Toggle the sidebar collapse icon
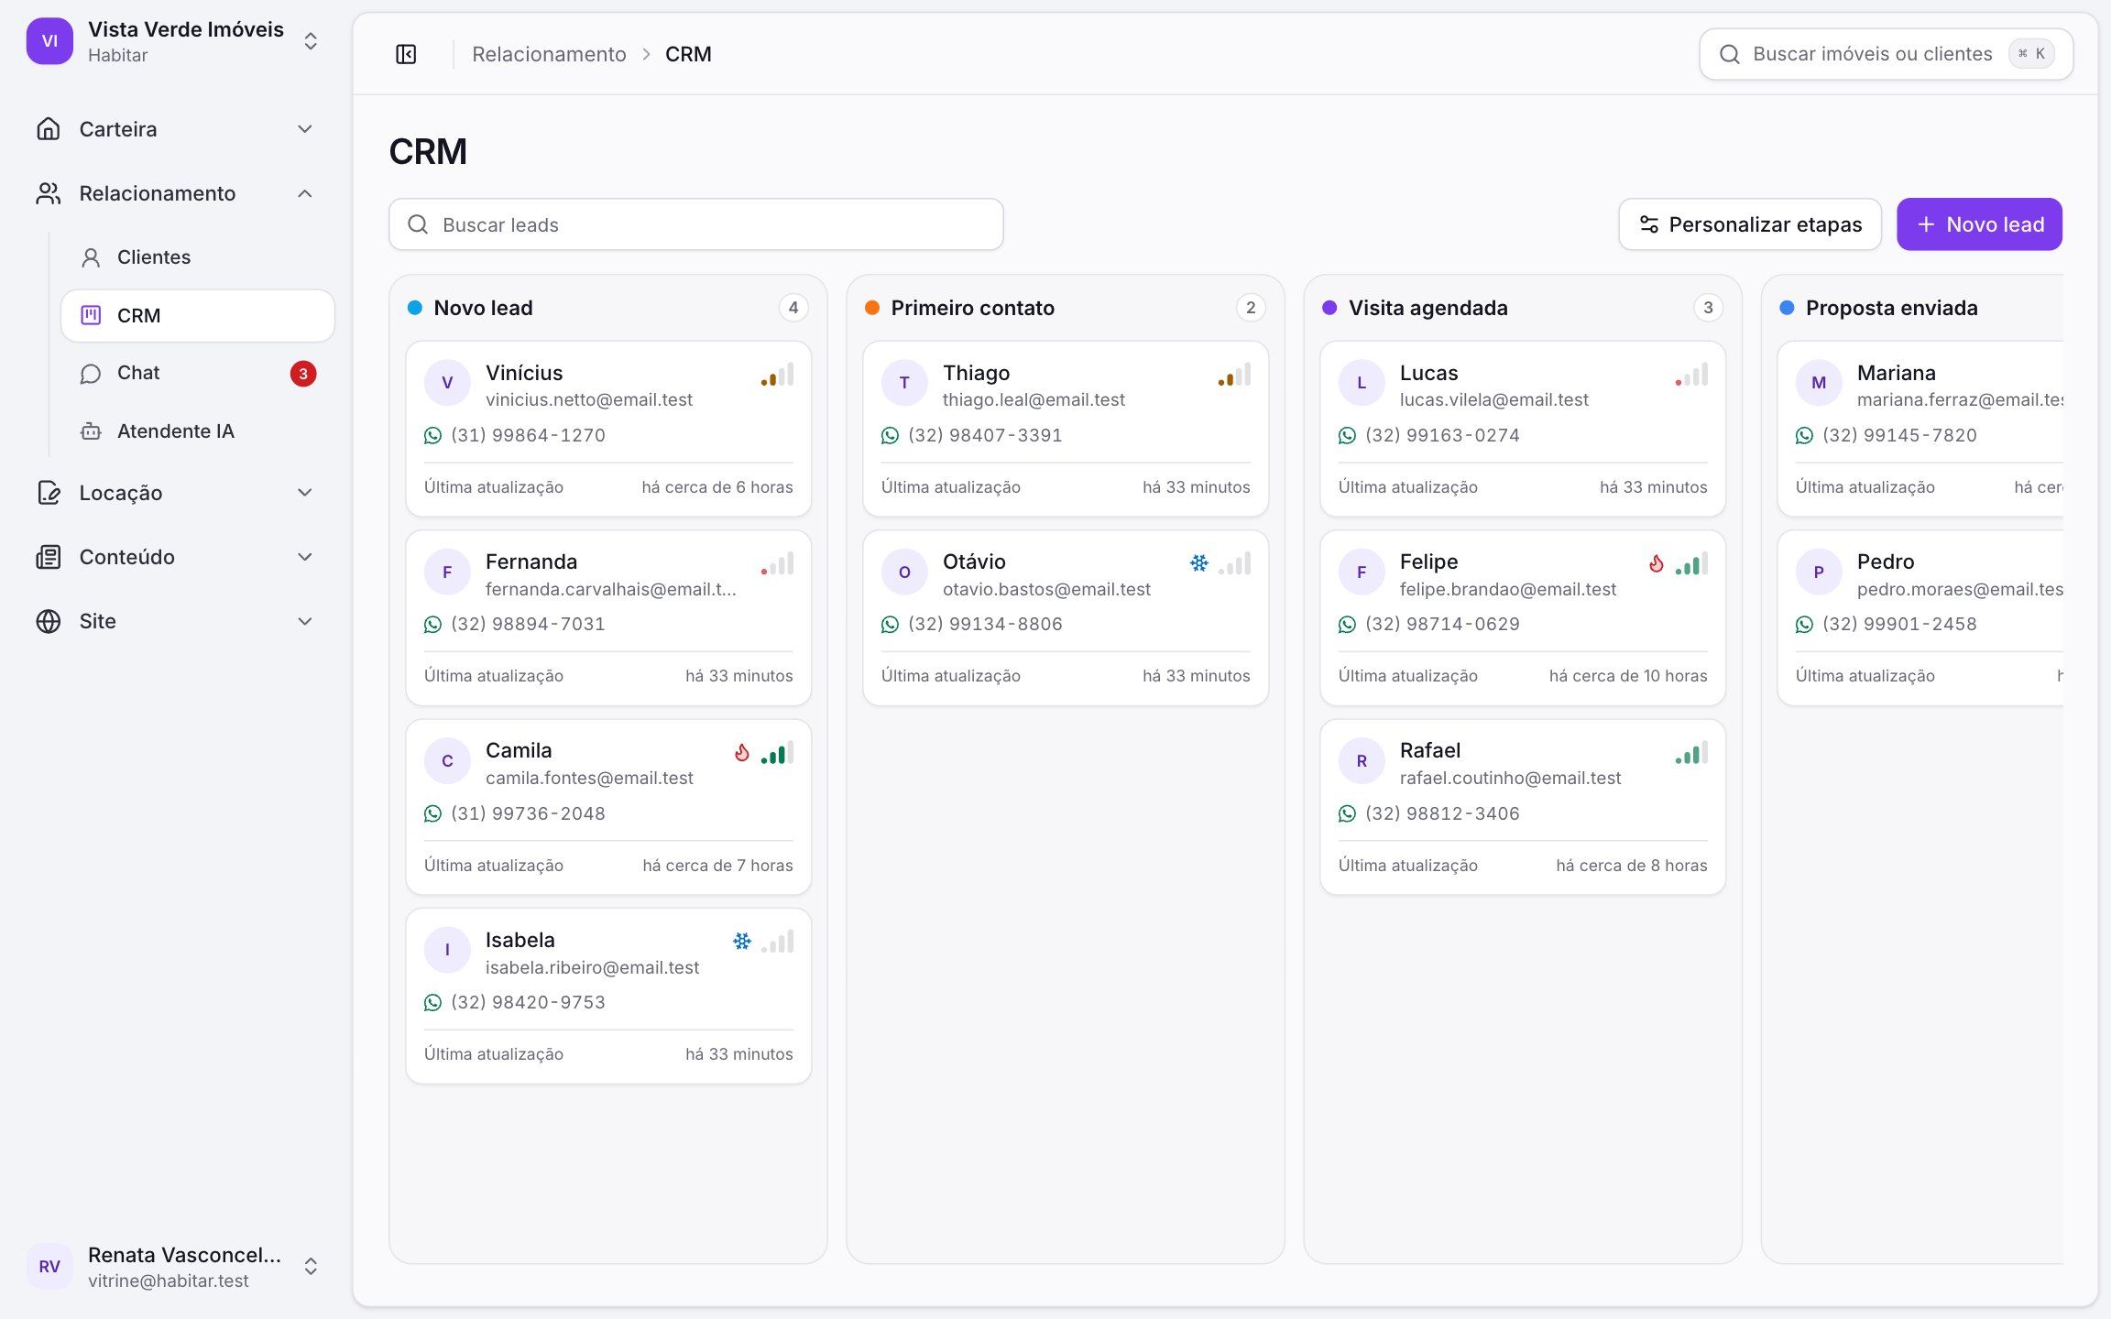Image resolution: width=2111 pixels, height=1319 pixels. click(406, 54)
